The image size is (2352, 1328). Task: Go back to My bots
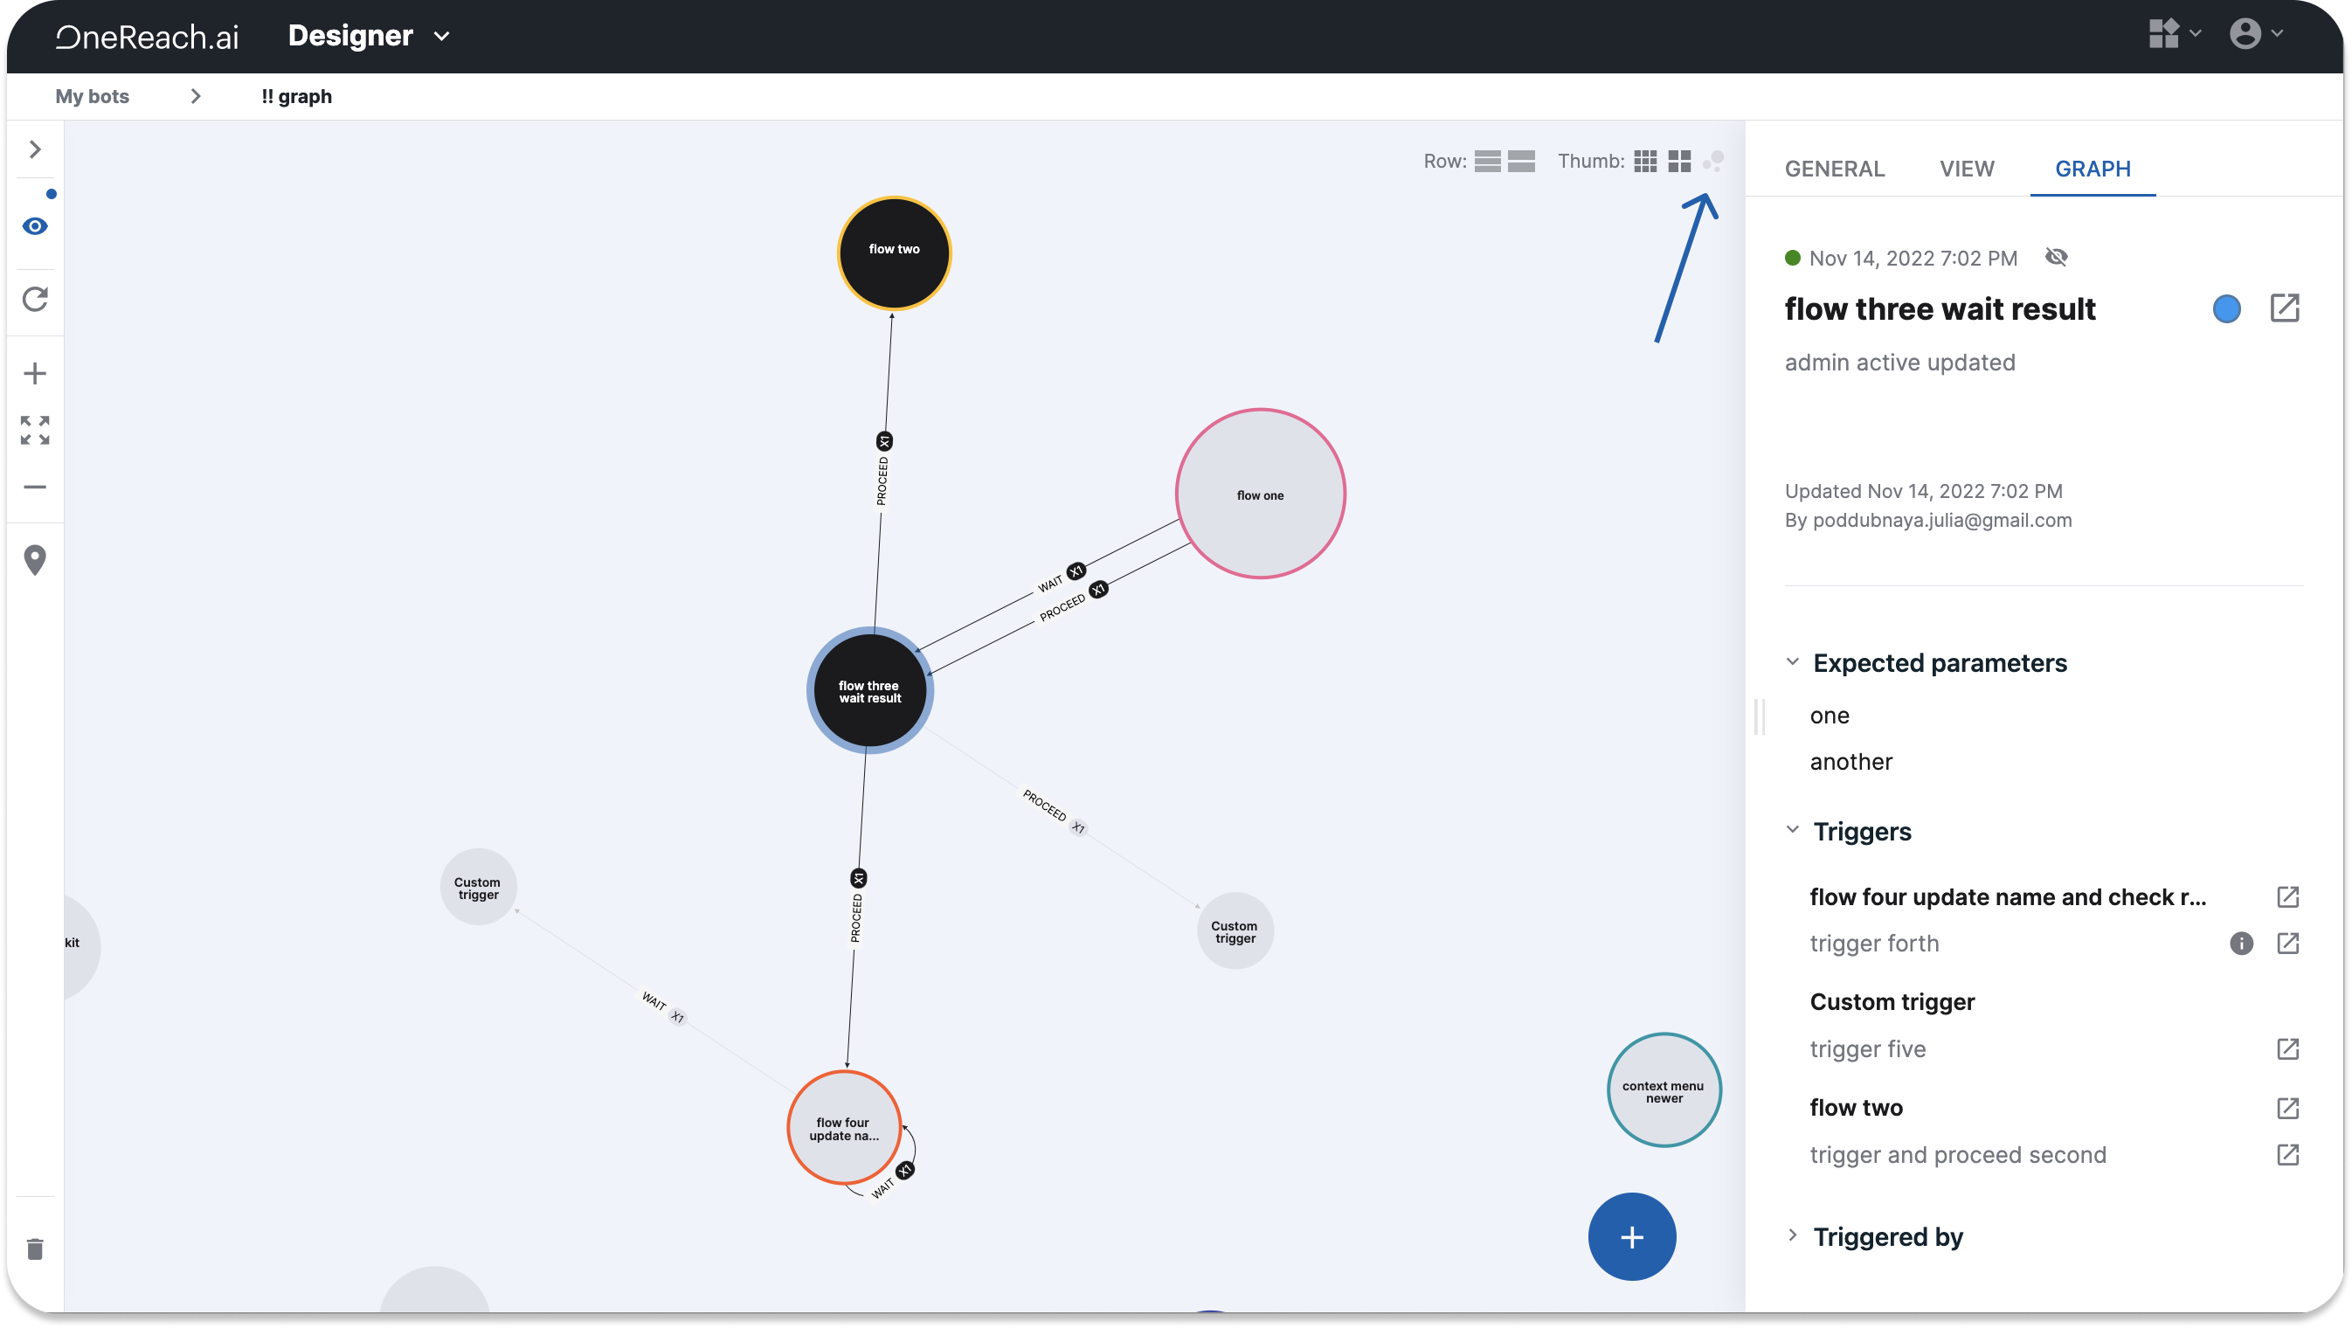[x=92, y=96]
